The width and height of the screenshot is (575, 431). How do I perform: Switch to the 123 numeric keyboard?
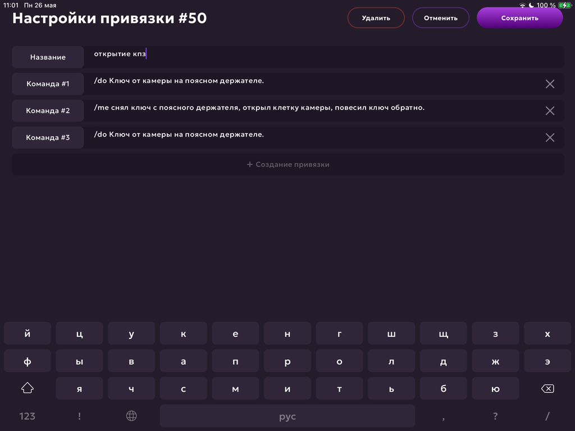click(x=28, y=416)
